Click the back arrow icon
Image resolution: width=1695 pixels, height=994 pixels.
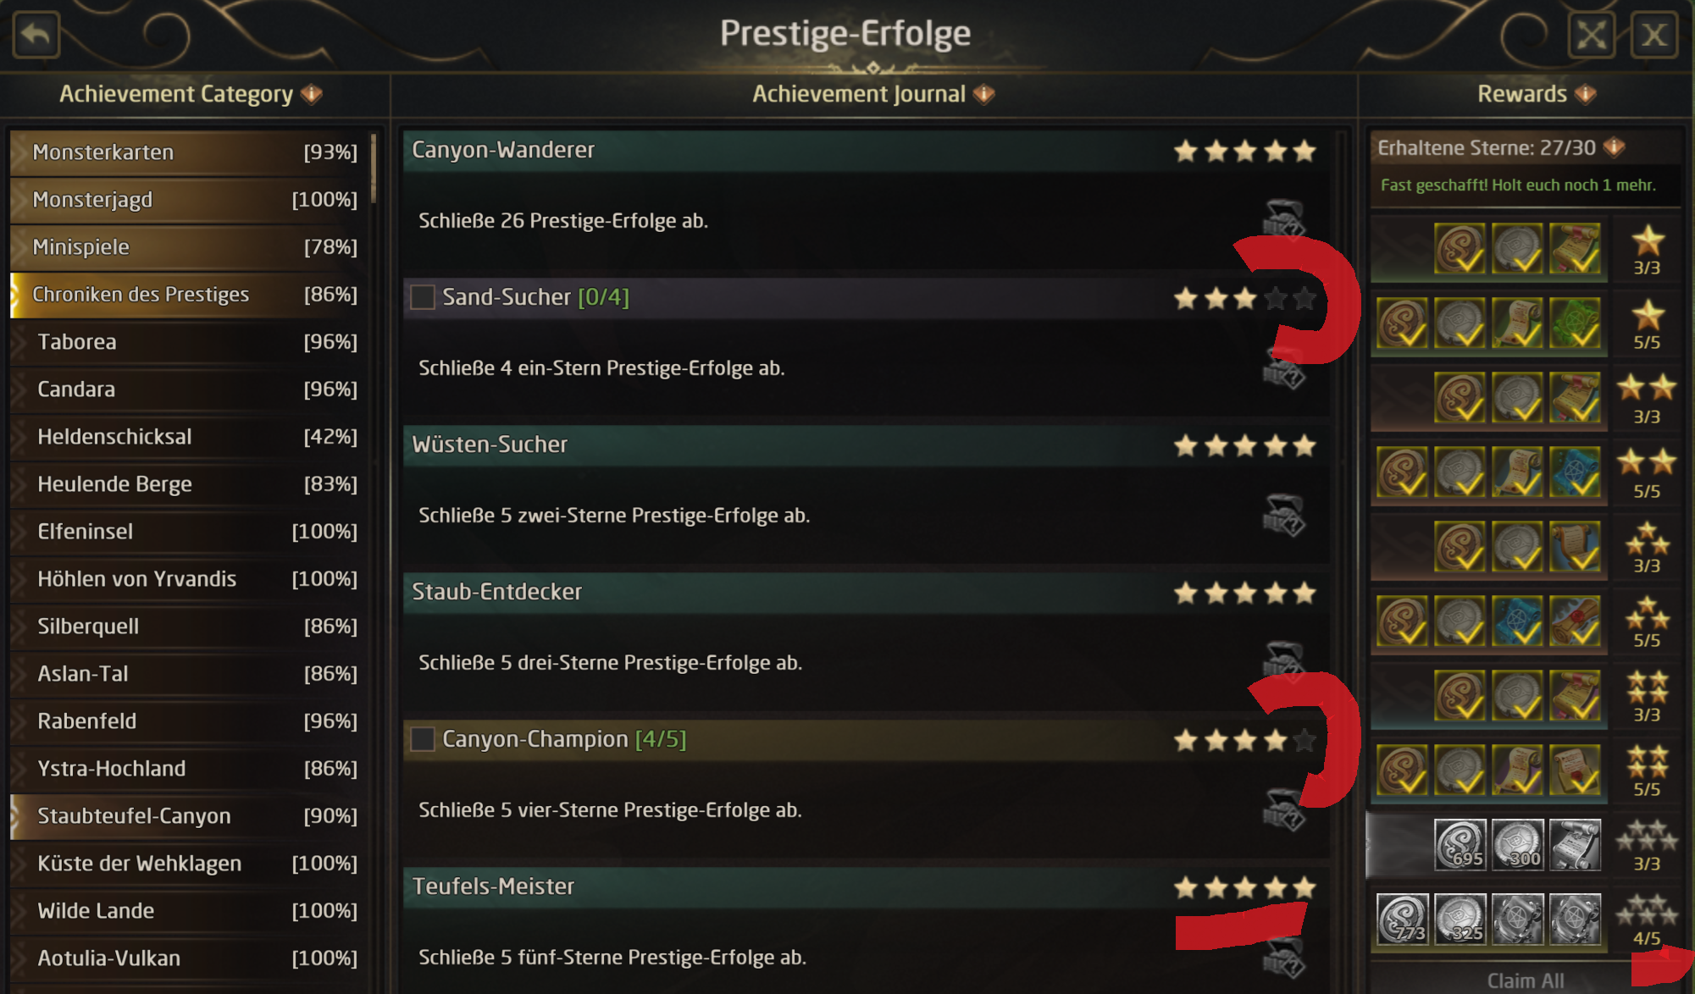36,36
